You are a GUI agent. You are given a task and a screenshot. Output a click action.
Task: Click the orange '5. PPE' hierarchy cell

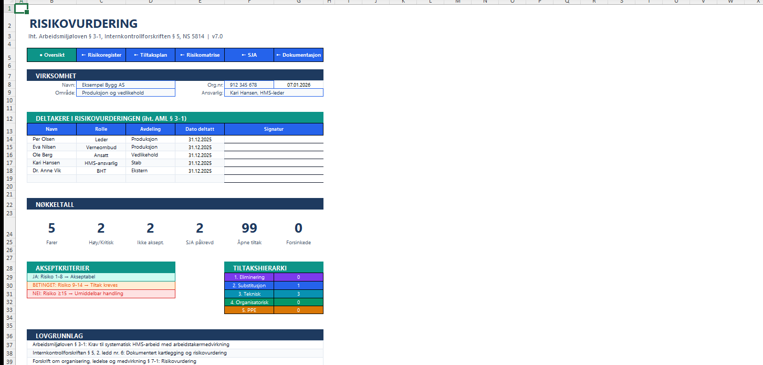[x=249, y=310]
